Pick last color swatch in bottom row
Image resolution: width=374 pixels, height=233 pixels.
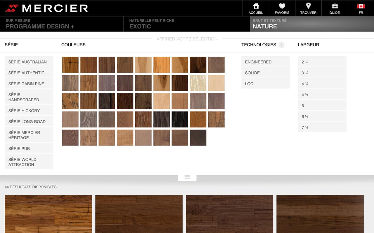(198, 137)
